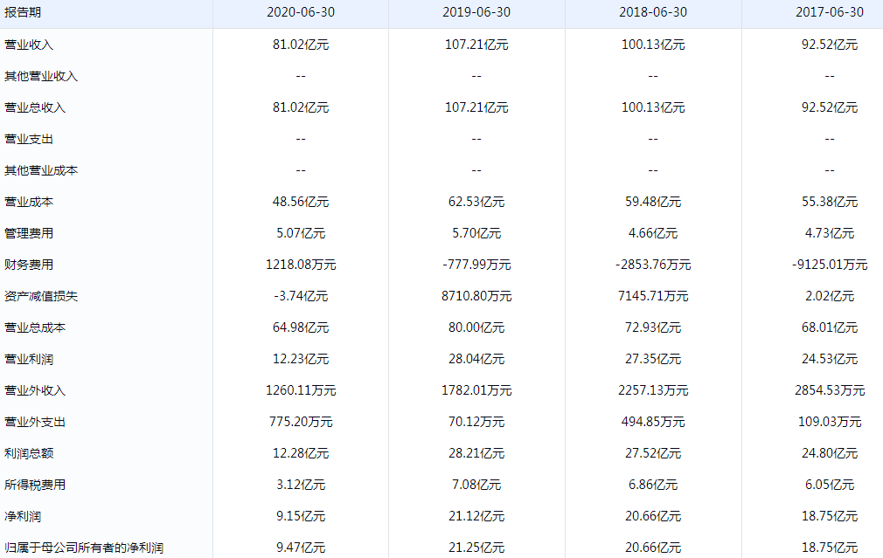Viewport: 883px width, 558px height.
Task: Select the 2018-06-30 report period header
Action: pyautogui.click(x=653, y=12)
